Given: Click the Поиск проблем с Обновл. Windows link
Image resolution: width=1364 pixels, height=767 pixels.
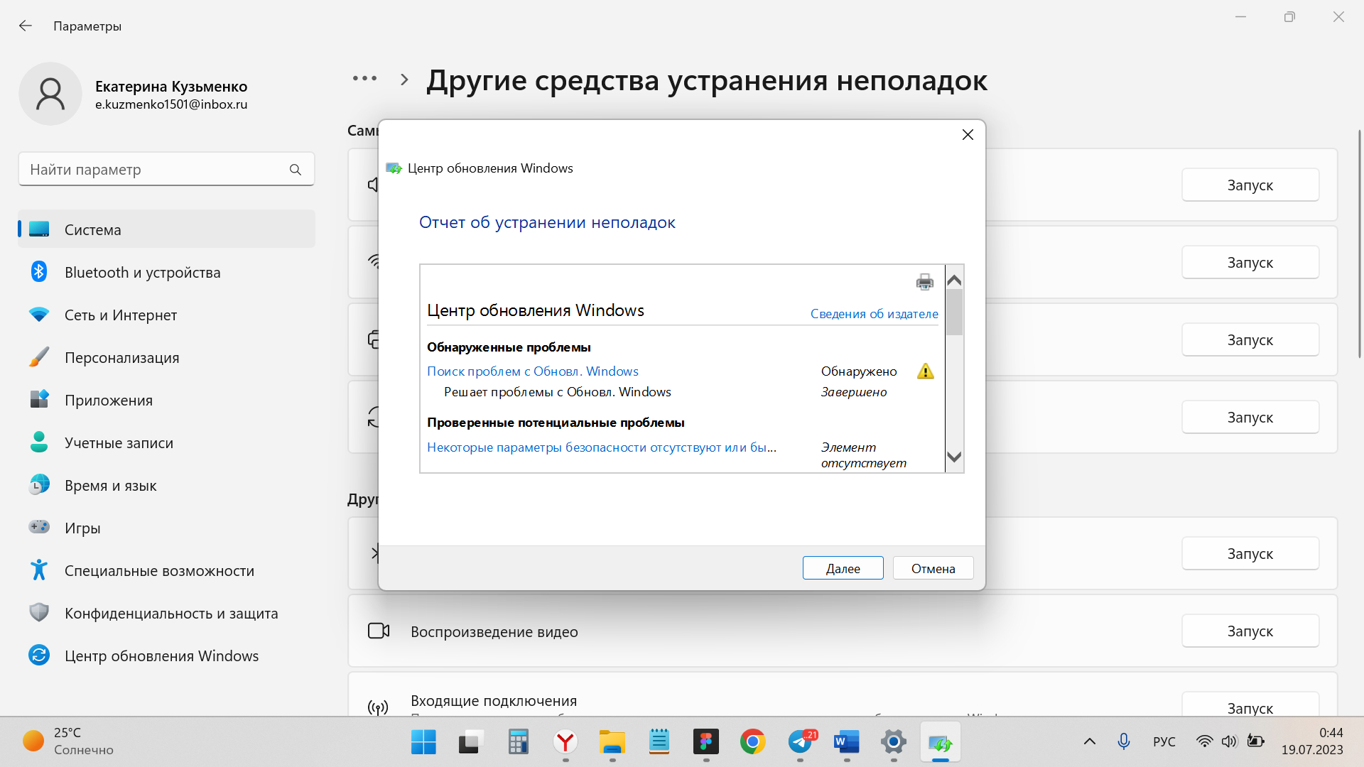Looking at the screenshot, I should tap(532, 371).
